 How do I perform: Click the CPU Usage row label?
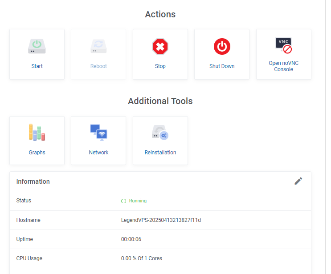click(x=29, y=258)
